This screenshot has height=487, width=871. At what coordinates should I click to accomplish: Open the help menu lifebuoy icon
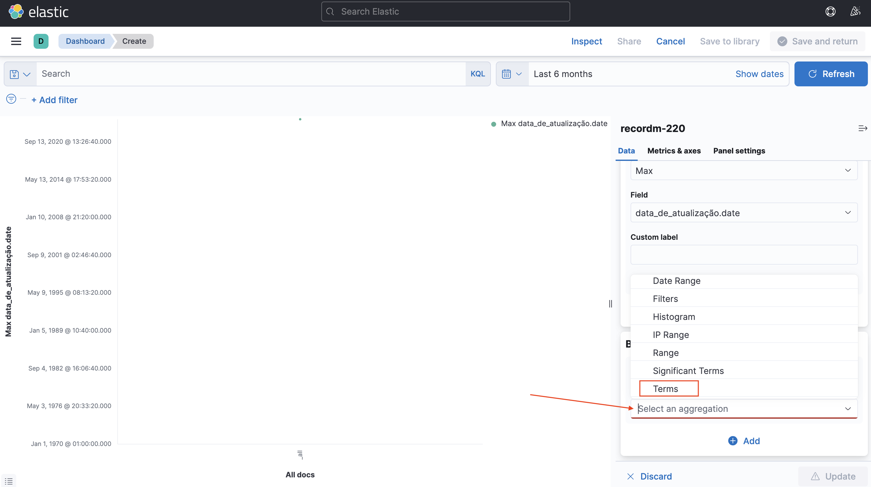point(830,12)
